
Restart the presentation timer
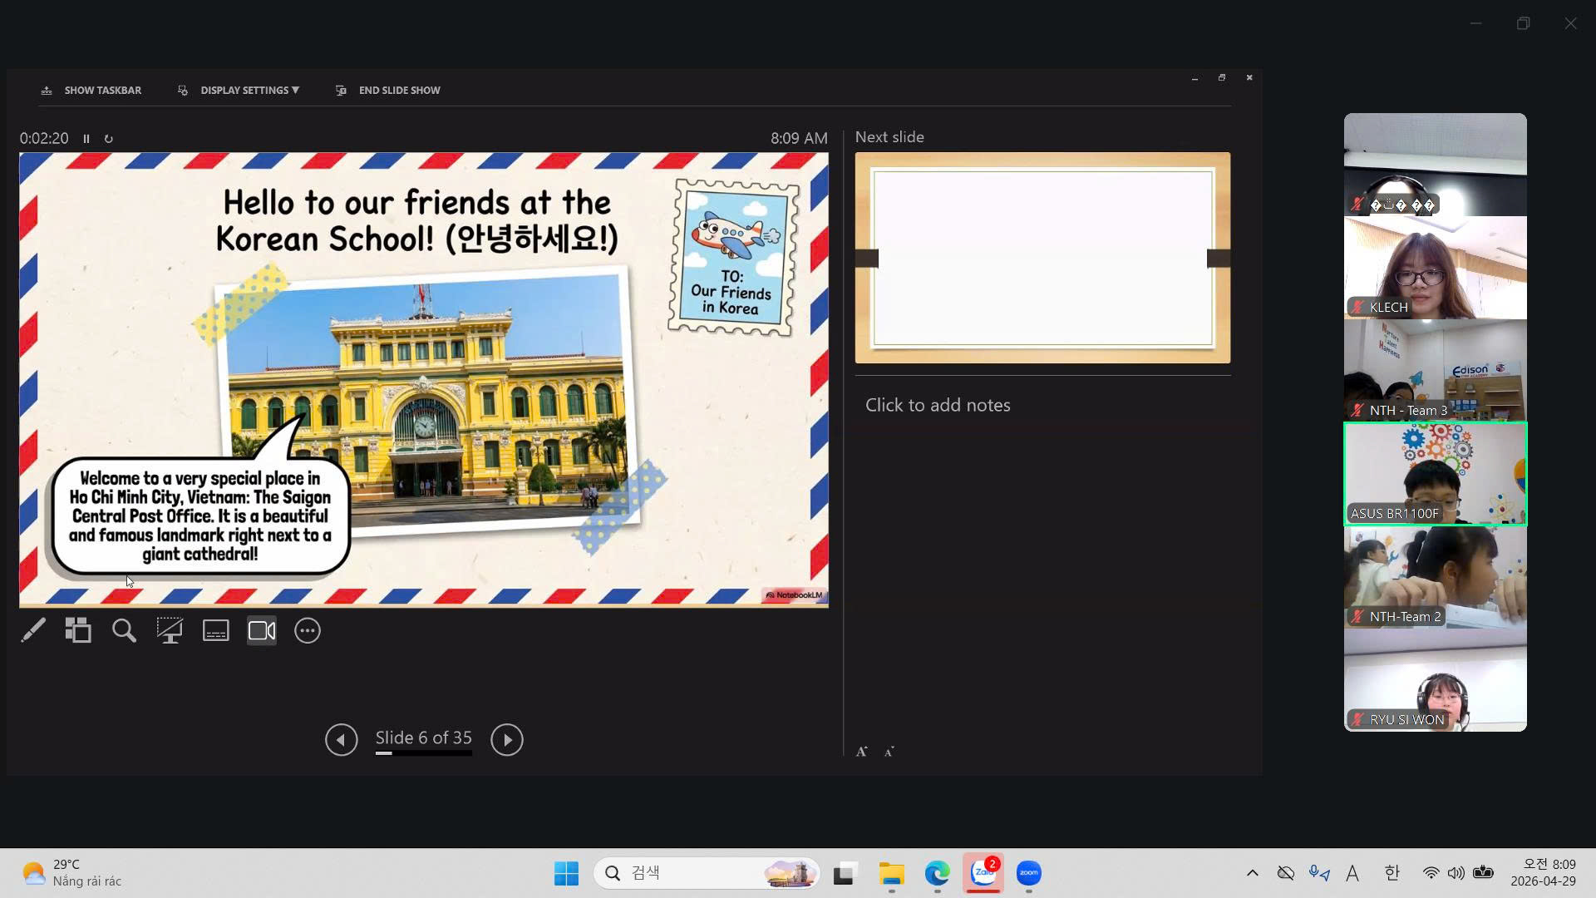[x=108, y=139]
